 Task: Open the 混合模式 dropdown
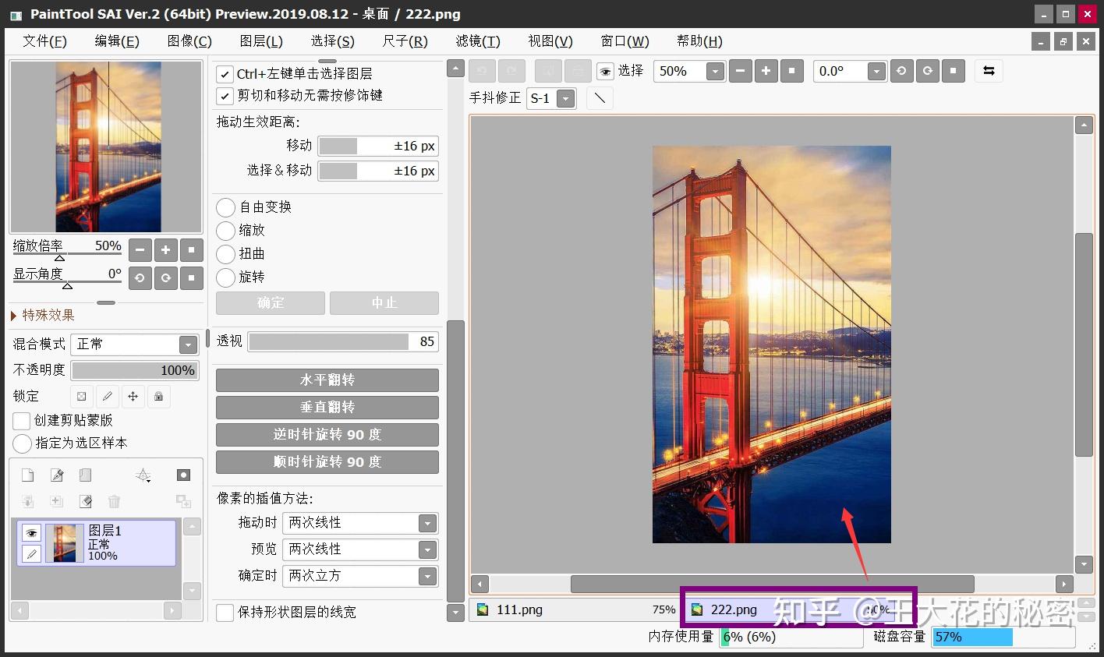(188, 344)
